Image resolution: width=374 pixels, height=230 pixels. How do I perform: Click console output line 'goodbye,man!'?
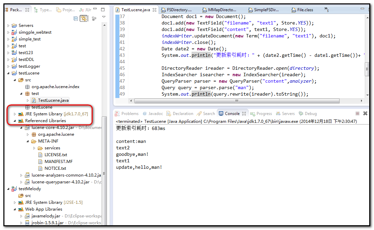[x=132, y=154]
